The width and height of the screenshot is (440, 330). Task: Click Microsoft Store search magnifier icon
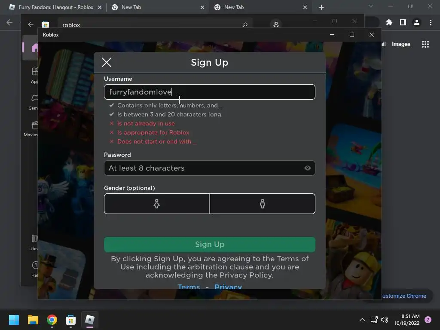[x=245, y=24]
